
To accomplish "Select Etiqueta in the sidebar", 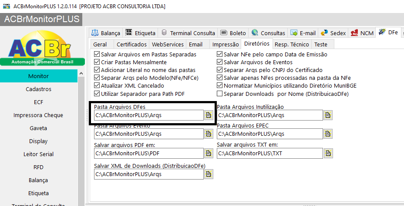I will coord(39,193).
